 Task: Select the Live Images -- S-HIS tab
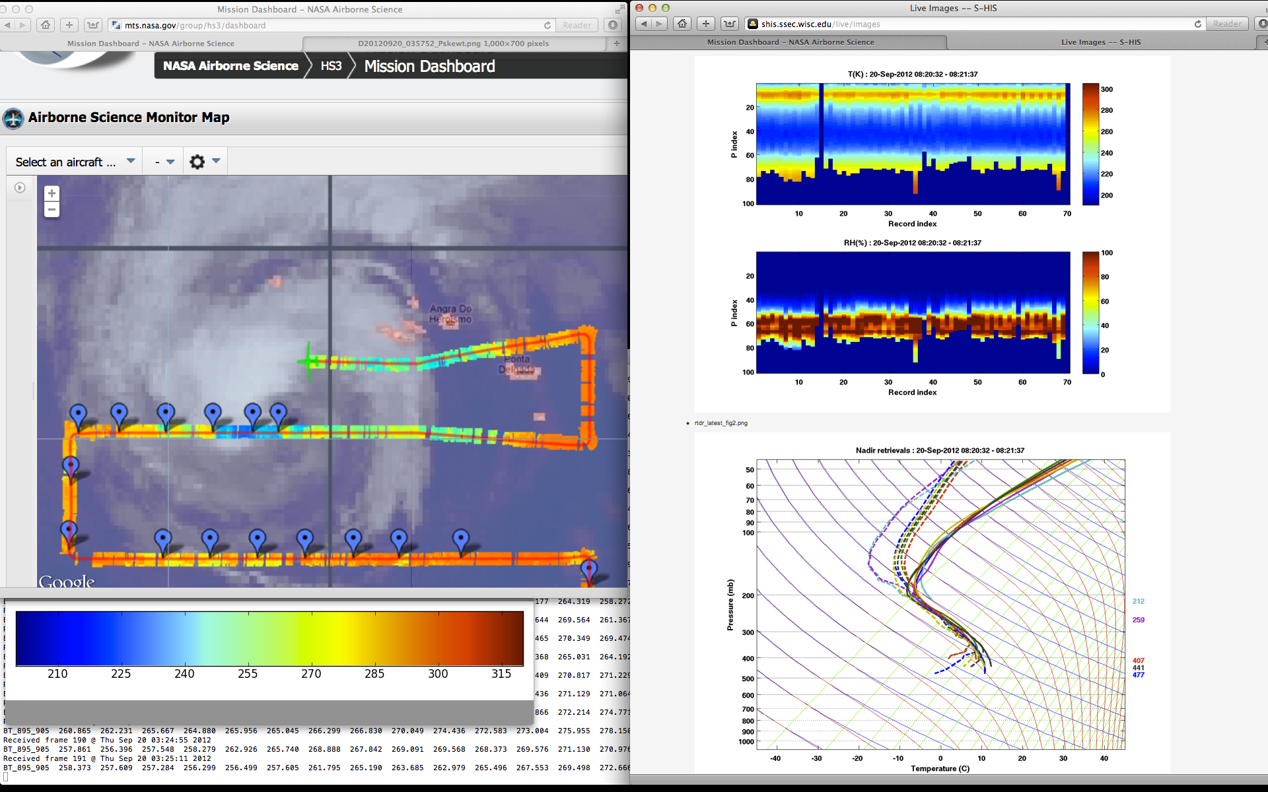(1100, 42)
